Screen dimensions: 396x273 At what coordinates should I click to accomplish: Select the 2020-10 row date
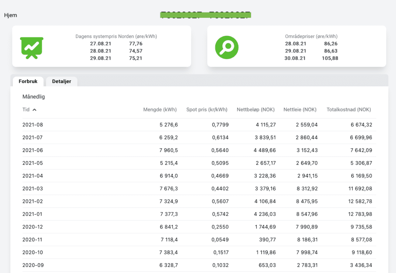tap(32, 252)
